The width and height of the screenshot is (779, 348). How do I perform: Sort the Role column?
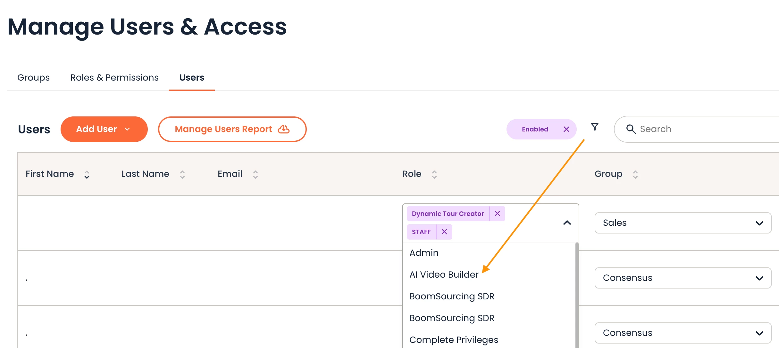tap(434, 174)
